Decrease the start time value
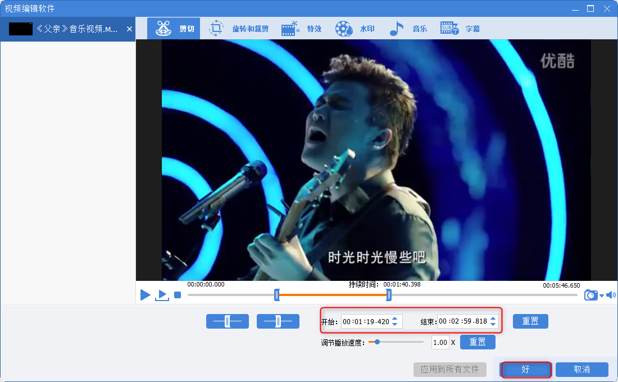The image size is (618, 382). point(395,324)
